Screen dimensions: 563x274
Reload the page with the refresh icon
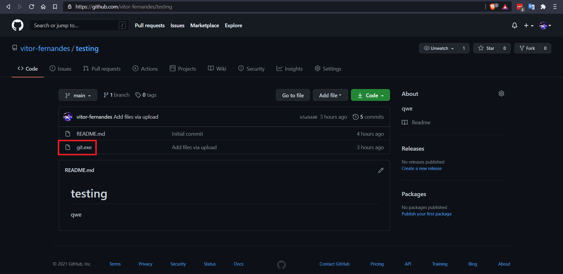coord(31,7)
